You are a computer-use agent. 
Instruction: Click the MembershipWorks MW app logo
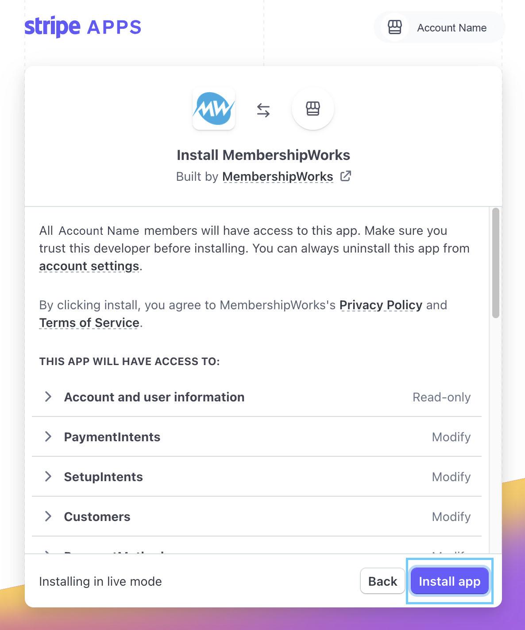pyautogui.click(x=214, y=109)
